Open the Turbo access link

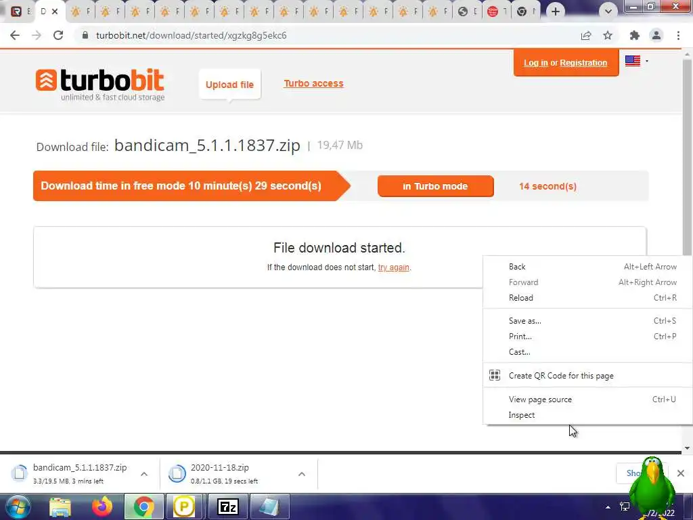click(313, 83)
